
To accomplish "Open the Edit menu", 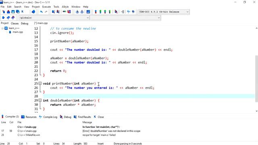I will (x=9, y=7).
